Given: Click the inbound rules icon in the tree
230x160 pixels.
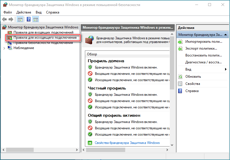Looking at the screenshot, I should point(10,32).
